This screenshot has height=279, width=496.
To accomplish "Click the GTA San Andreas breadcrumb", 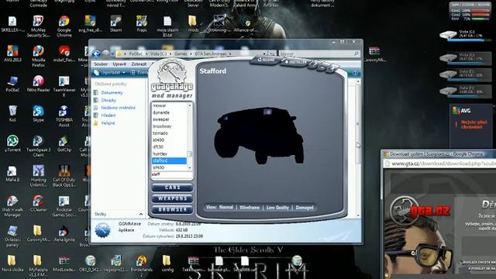I will point(210,53).
